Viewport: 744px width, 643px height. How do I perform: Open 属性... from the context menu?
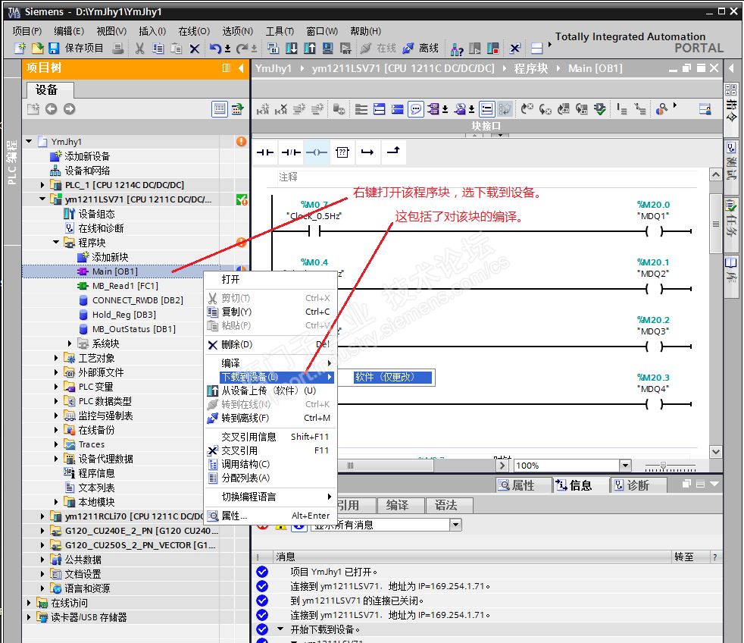(270, 516)
